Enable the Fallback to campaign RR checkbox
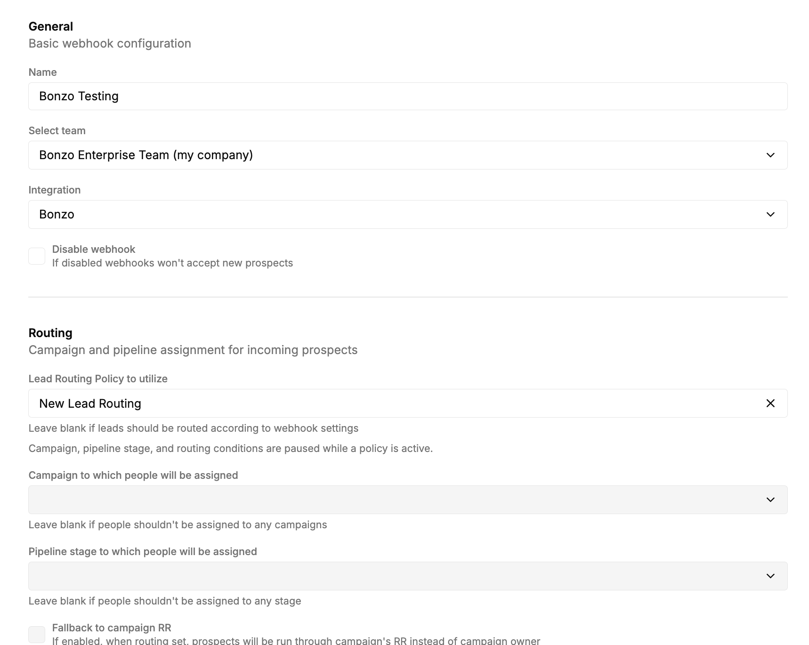The width and height of the screenshot is (809, 645). pos(37,635)
